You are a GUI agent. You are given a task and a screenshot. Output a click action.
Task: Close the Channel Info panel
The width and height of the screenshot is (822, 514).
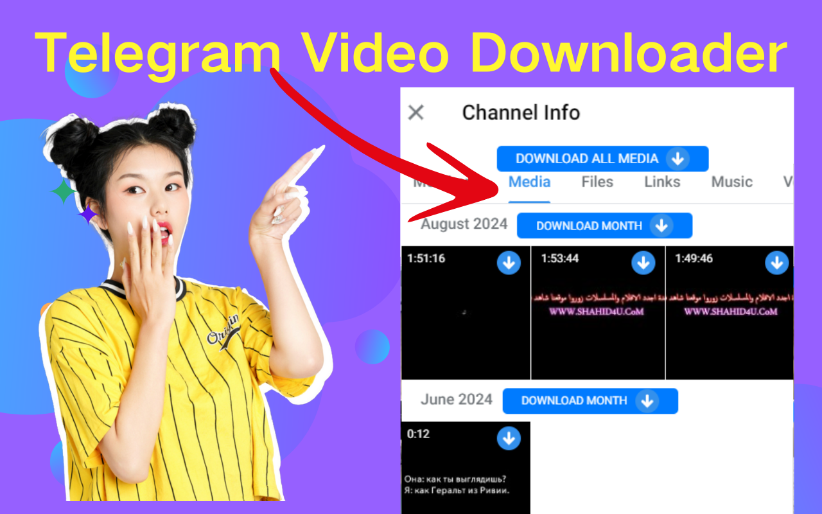click(416, 113)
